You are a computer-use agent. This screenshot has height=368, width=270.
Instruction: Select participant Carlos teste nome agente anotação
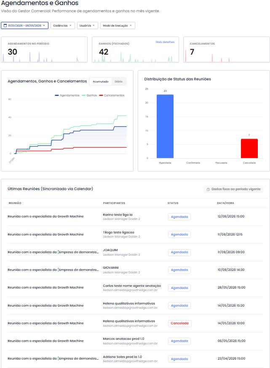click(x=132, y=286)
